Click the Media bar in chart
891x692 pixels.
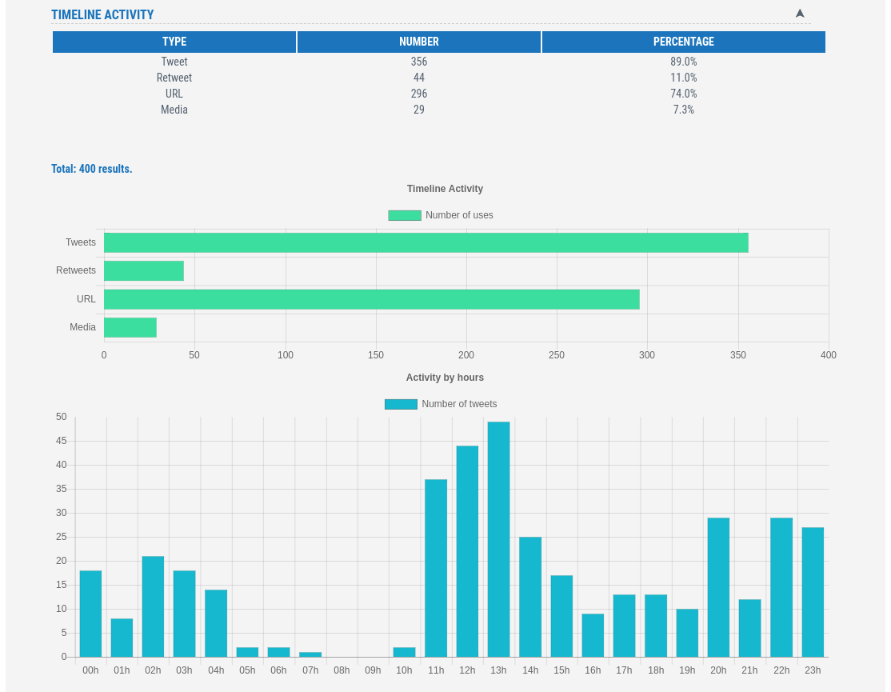[x=130, y=327]
